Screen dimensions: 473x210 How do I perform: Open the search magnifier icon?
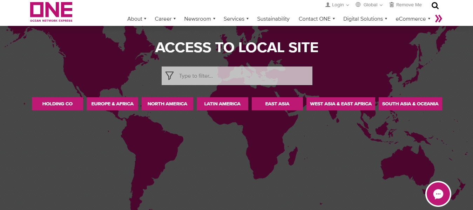(x=435, y=6)
